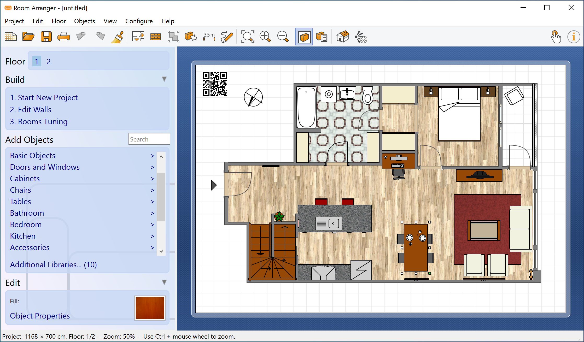Toggle the highlighted show-objects toolbar button
The image size is (584, 342).
[x=304, y=37]
